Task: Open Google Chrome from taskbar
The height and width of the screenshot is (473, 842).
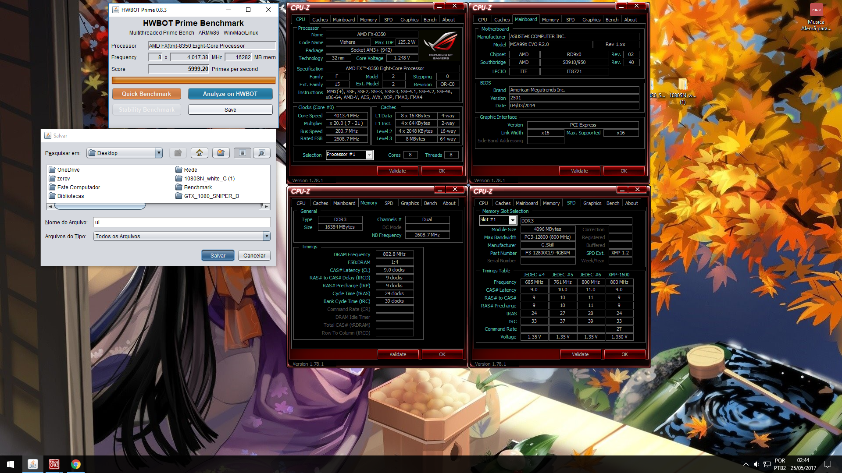Action: pos(75,464)
